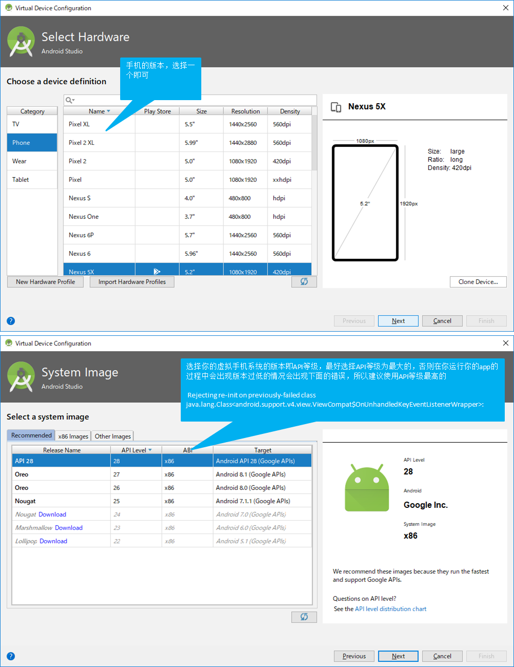Open API level distribution chart link
Screen dimensions: 514x667
(391, 609)
